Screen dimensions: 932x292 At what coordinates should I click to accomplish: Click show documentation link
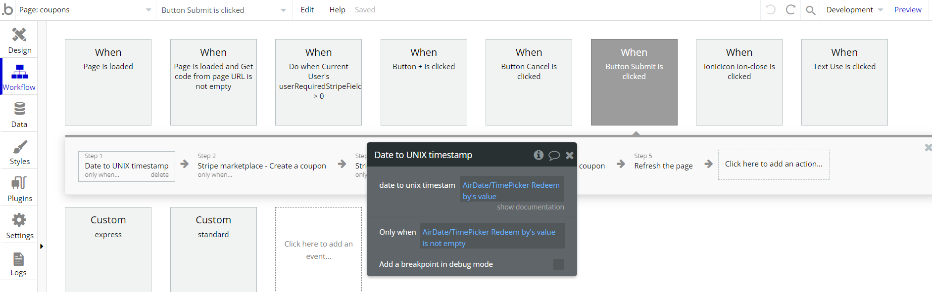pos(530,207)
